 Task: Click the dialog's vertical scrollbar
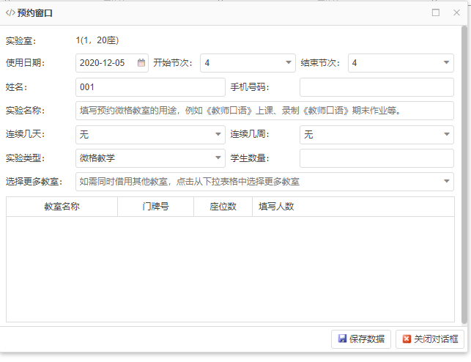click(464, 110)
